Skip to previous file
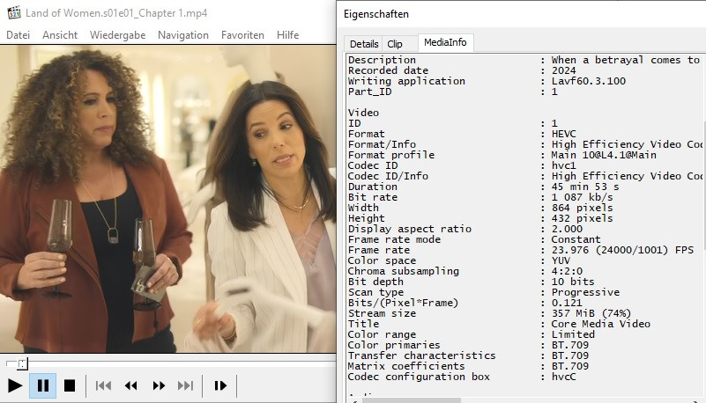 [103, 385]
